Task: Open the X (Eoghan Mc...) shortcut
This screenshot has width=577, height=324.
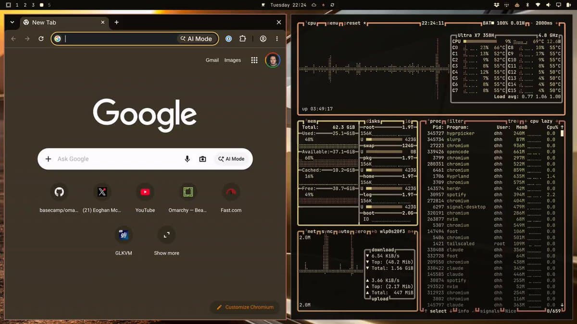Action: pos(102,198)
